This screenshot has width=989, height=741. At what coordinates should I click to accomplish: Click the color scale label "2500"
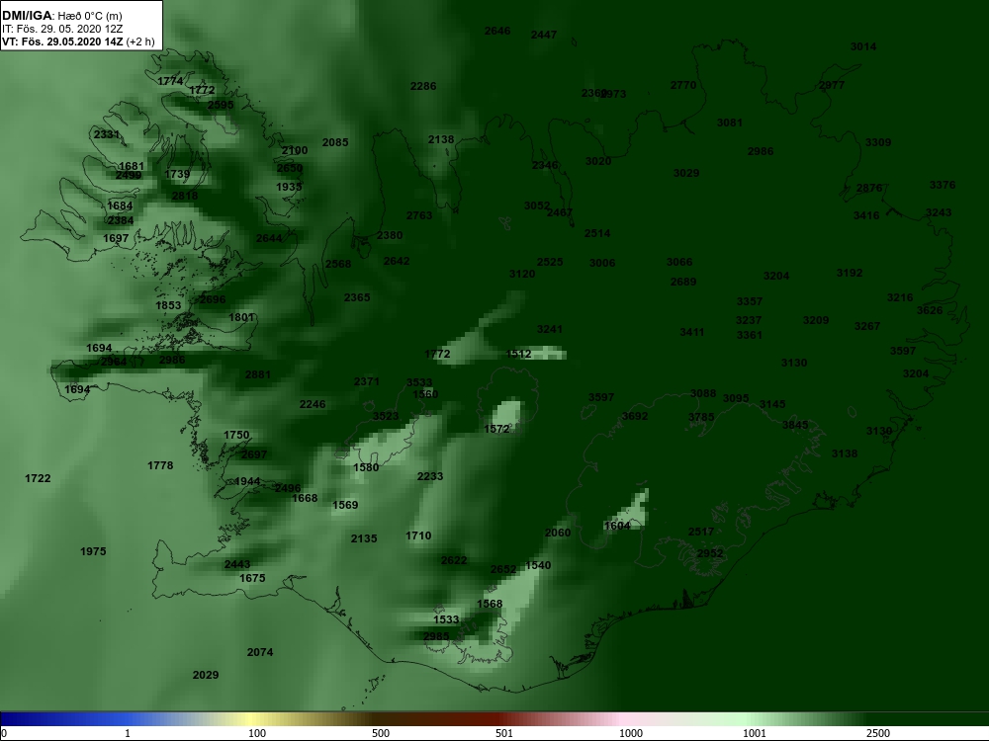[878, 733]
